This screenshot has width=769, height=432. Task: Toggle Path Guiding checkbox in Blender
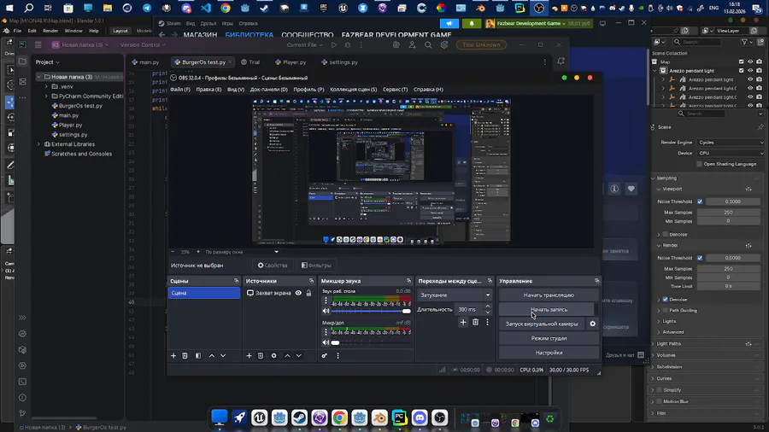666,310
